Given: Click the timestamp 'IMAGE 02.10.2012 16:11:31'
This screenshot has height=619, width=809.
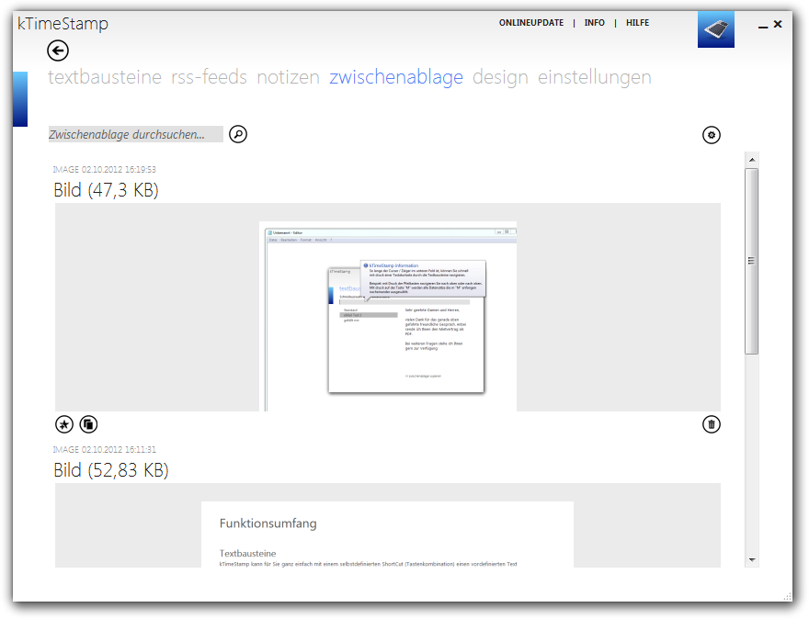Looking at the screenshot, I should tap(104, 449).
